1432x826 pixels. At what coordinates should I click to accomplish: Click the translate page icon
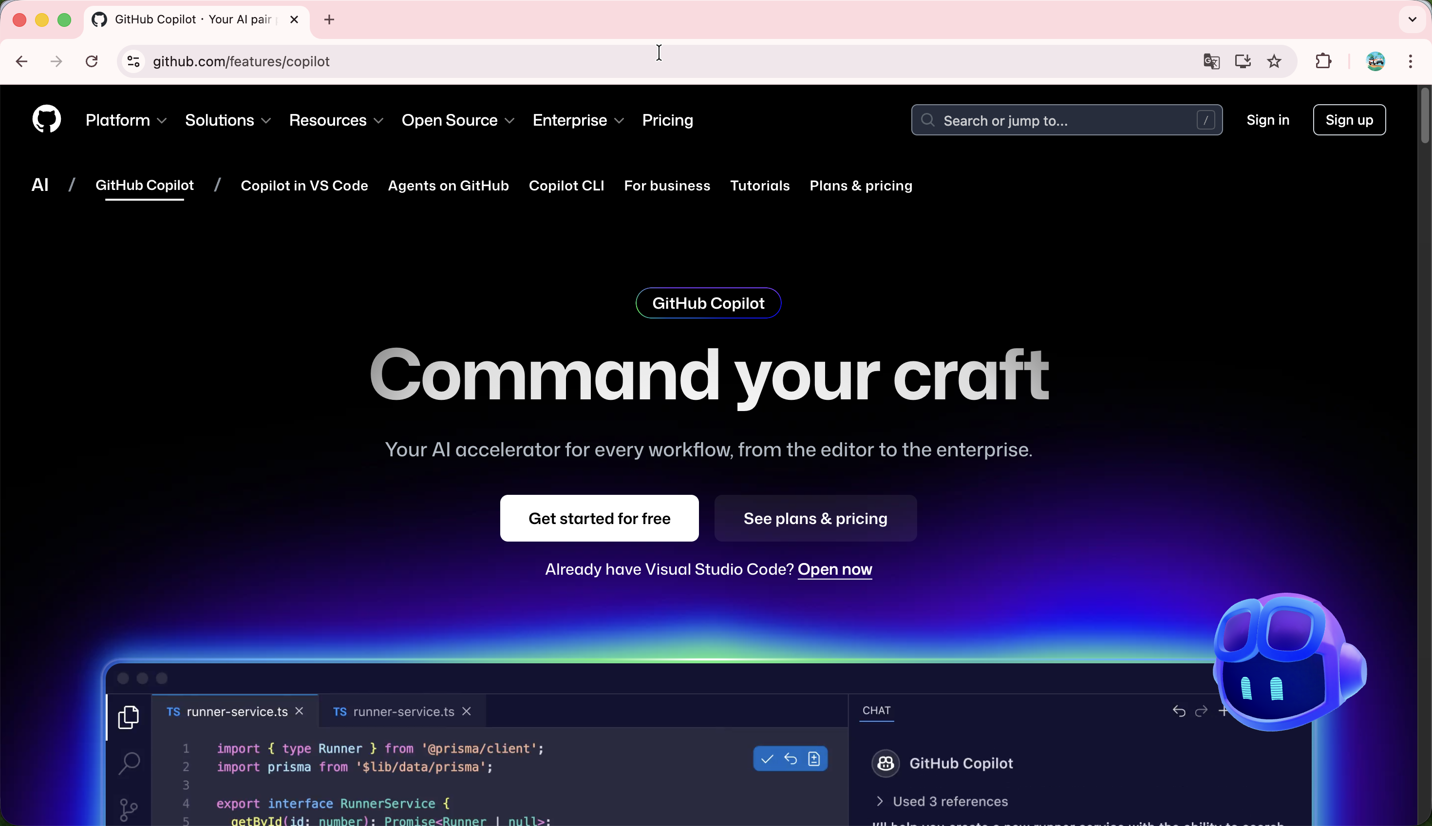pos(1211,61)
